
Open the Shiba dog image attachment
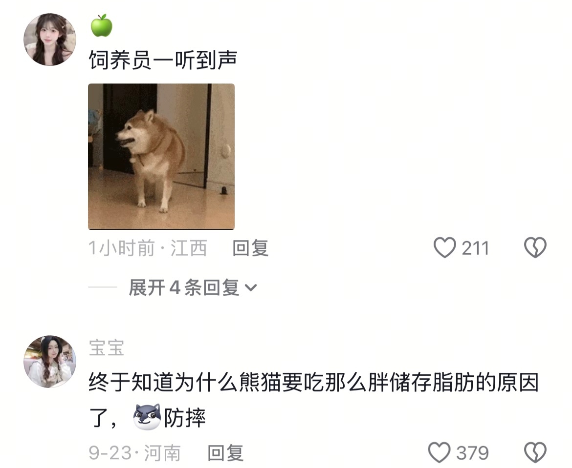pos(161,157)
